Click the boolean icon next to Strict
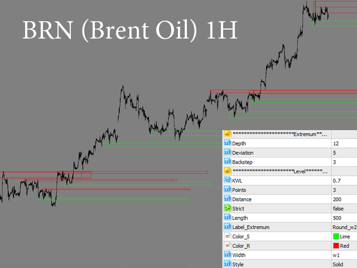Screen dimensions: 357x268 coord(227,208)
